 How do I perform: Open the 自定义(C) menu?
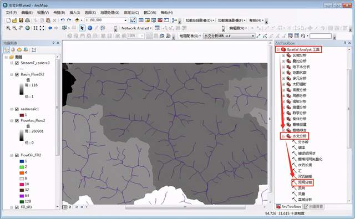[x=131, y=12]
